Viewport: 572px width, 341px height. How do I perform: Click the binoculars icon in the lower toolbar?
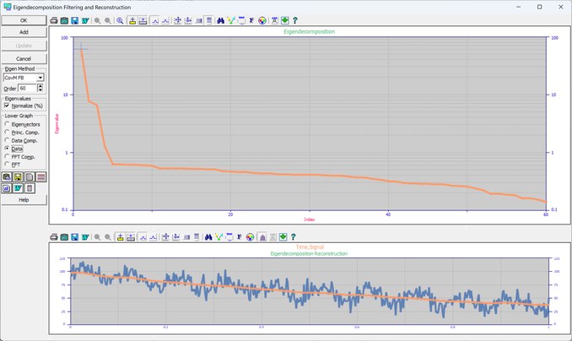pos(208,237)
